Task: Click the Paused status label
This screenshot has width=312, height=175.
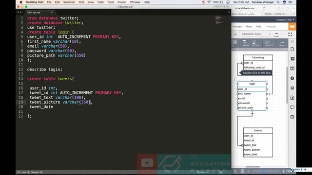Action: 271,27
